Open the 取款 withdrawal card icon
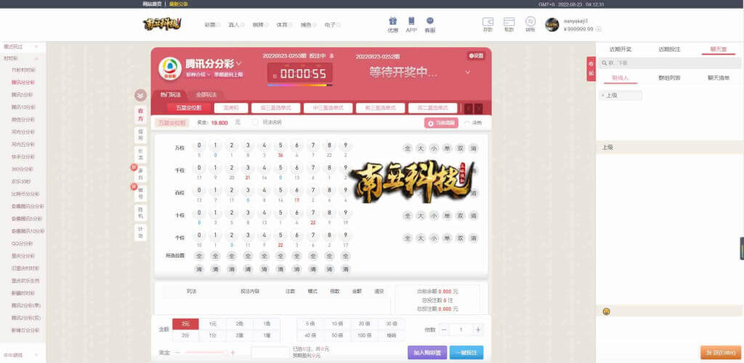Image resolution: width=744 pixels, height=363 pixels. 509,22
